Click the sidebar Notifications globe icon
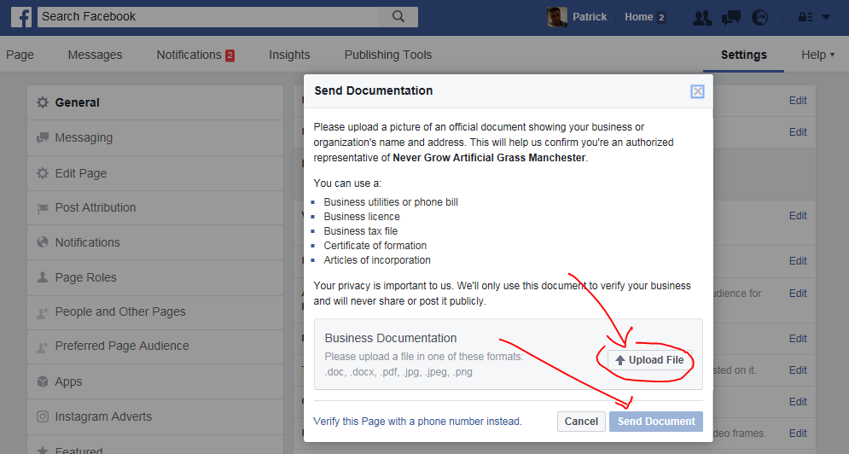The image size is (849, 454). 42,242
